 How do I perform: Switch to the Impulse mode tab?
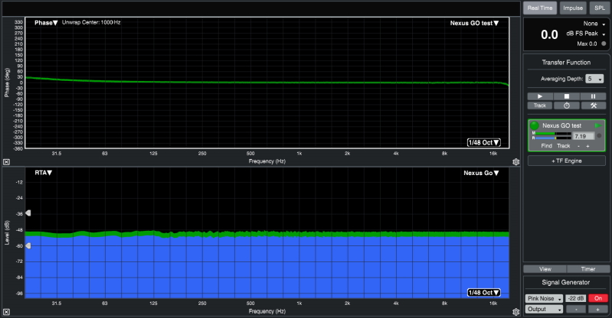click(572, 8)
